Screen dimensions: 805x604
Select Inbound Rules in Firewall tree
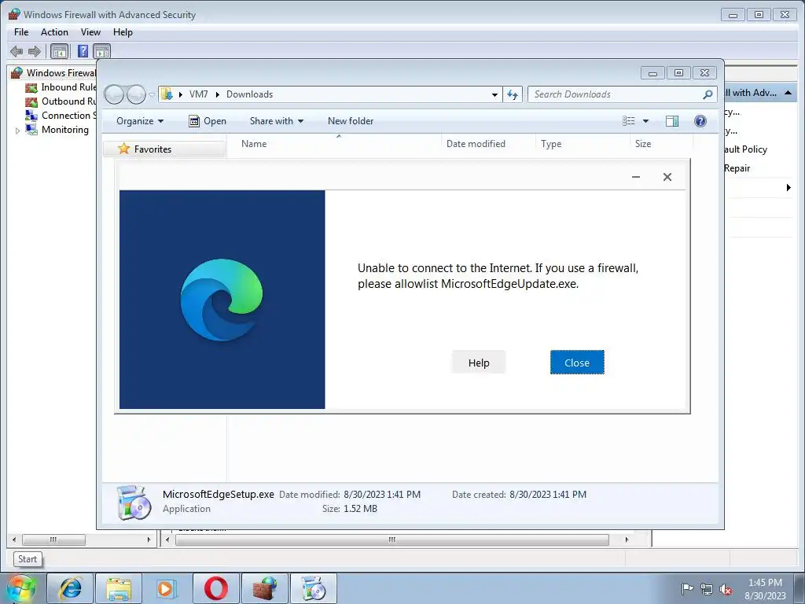click(61, 87)
